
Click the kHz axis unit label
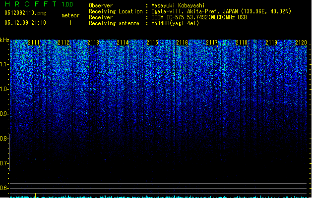tap(4, 40)
